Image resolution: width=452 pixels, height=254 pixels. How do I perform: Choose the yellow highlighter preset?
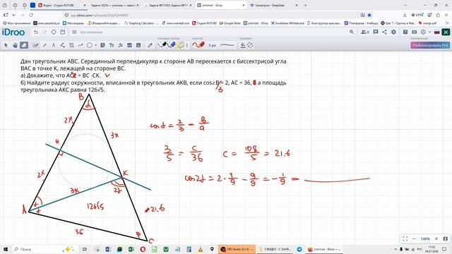click(x=181, y=45)
